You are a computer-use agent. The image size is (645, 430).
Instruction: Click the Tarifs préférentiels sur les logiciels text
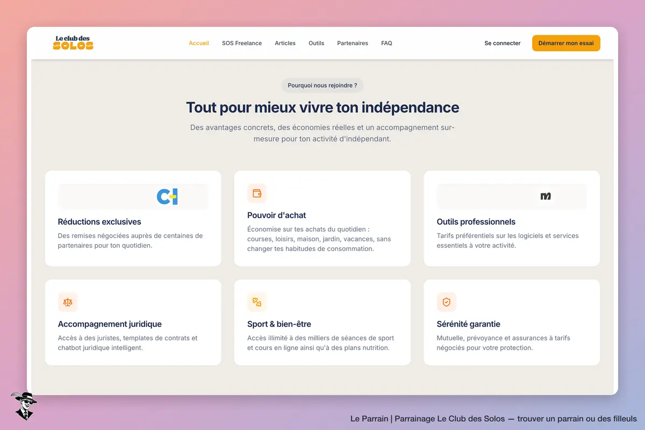tap(508, 240)
